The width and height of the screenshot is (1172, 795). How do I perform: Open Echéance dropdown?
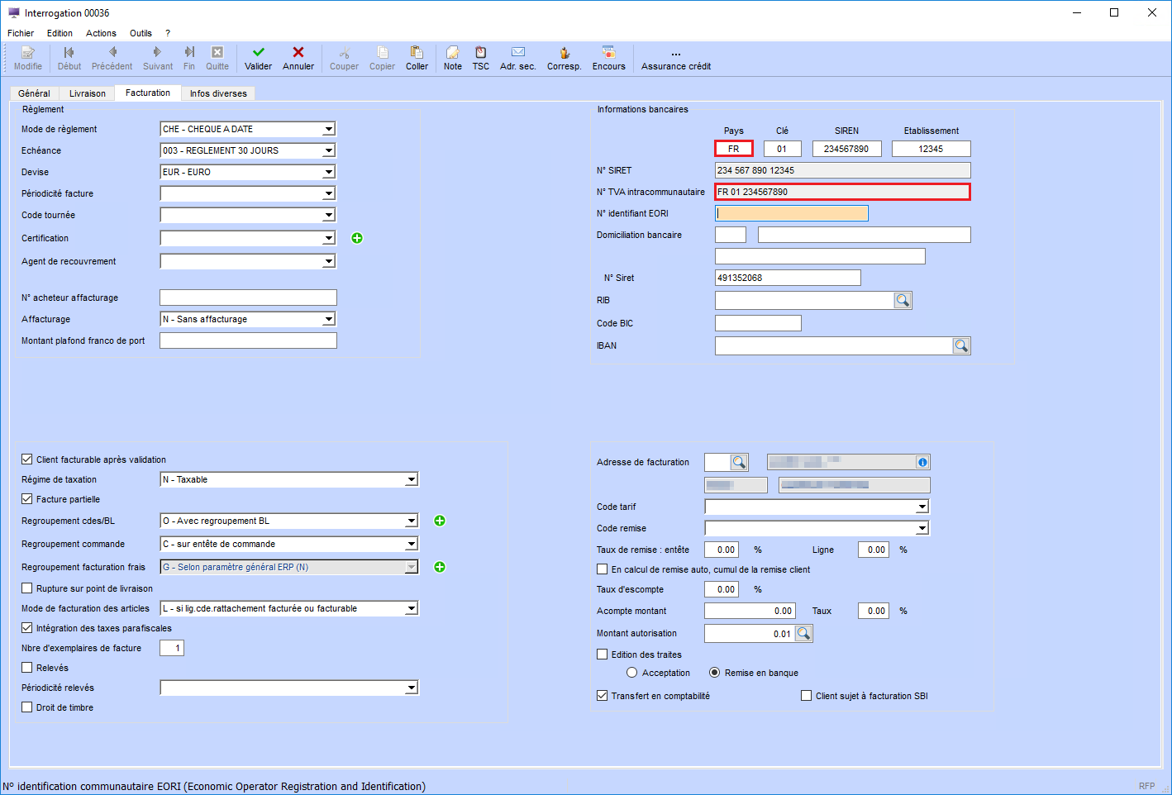(x=329, y=150)
